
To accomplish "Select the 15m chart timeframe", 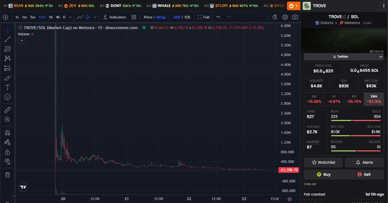I will [x=42, y=17].
